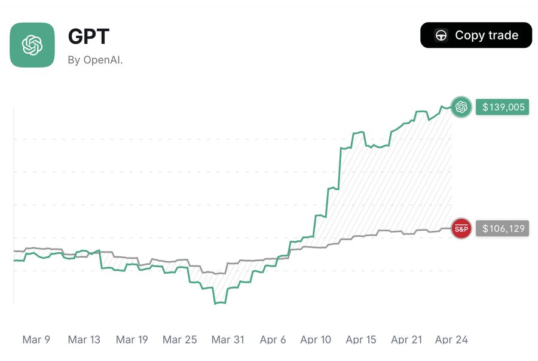Viewport: 538px width, 361px height.
Task: Click the steering wheel icon in Copy trade
Action: point(441,35)
